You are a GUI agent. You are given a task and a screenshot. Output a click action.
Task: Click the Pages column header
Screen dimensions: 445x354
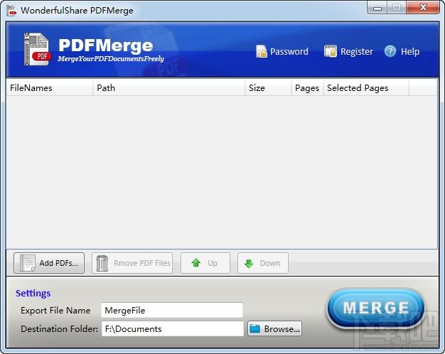[307, 88]
